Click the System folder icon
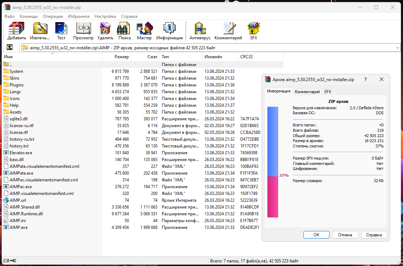This screenshot has height=266, width=403. coord(6,71)
